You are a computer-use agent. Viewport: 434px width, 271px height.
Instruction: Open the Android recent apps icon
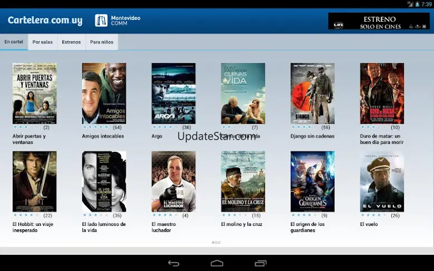click(x=260, y=263)
